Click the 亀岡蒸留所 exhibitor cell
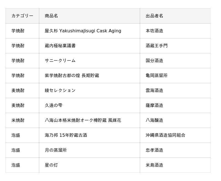Screen dimensions: 221x181 [157, 75]
